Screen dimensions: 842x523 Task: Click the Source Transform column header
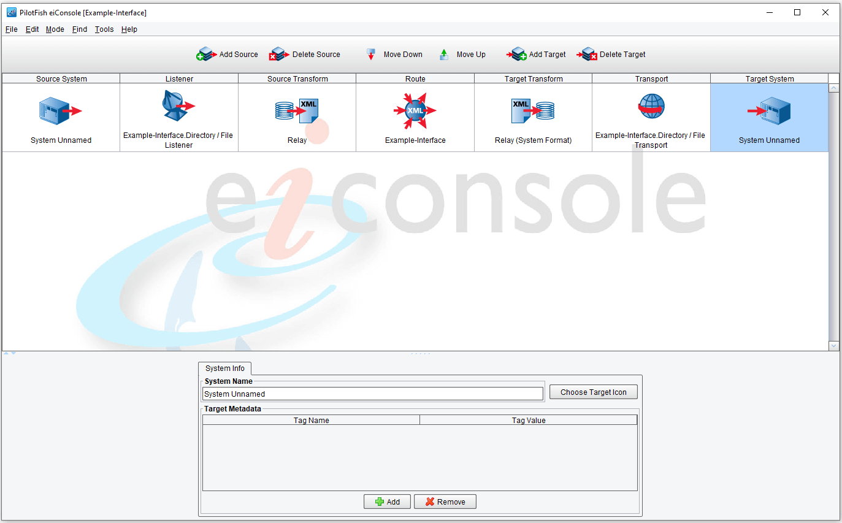click(x=297, y=78)
